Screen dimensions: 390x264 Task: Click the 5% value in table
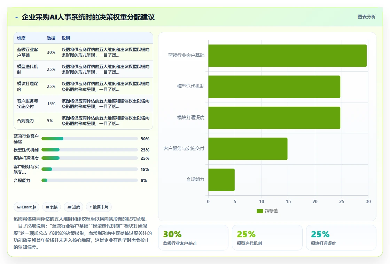pos(50,121)
